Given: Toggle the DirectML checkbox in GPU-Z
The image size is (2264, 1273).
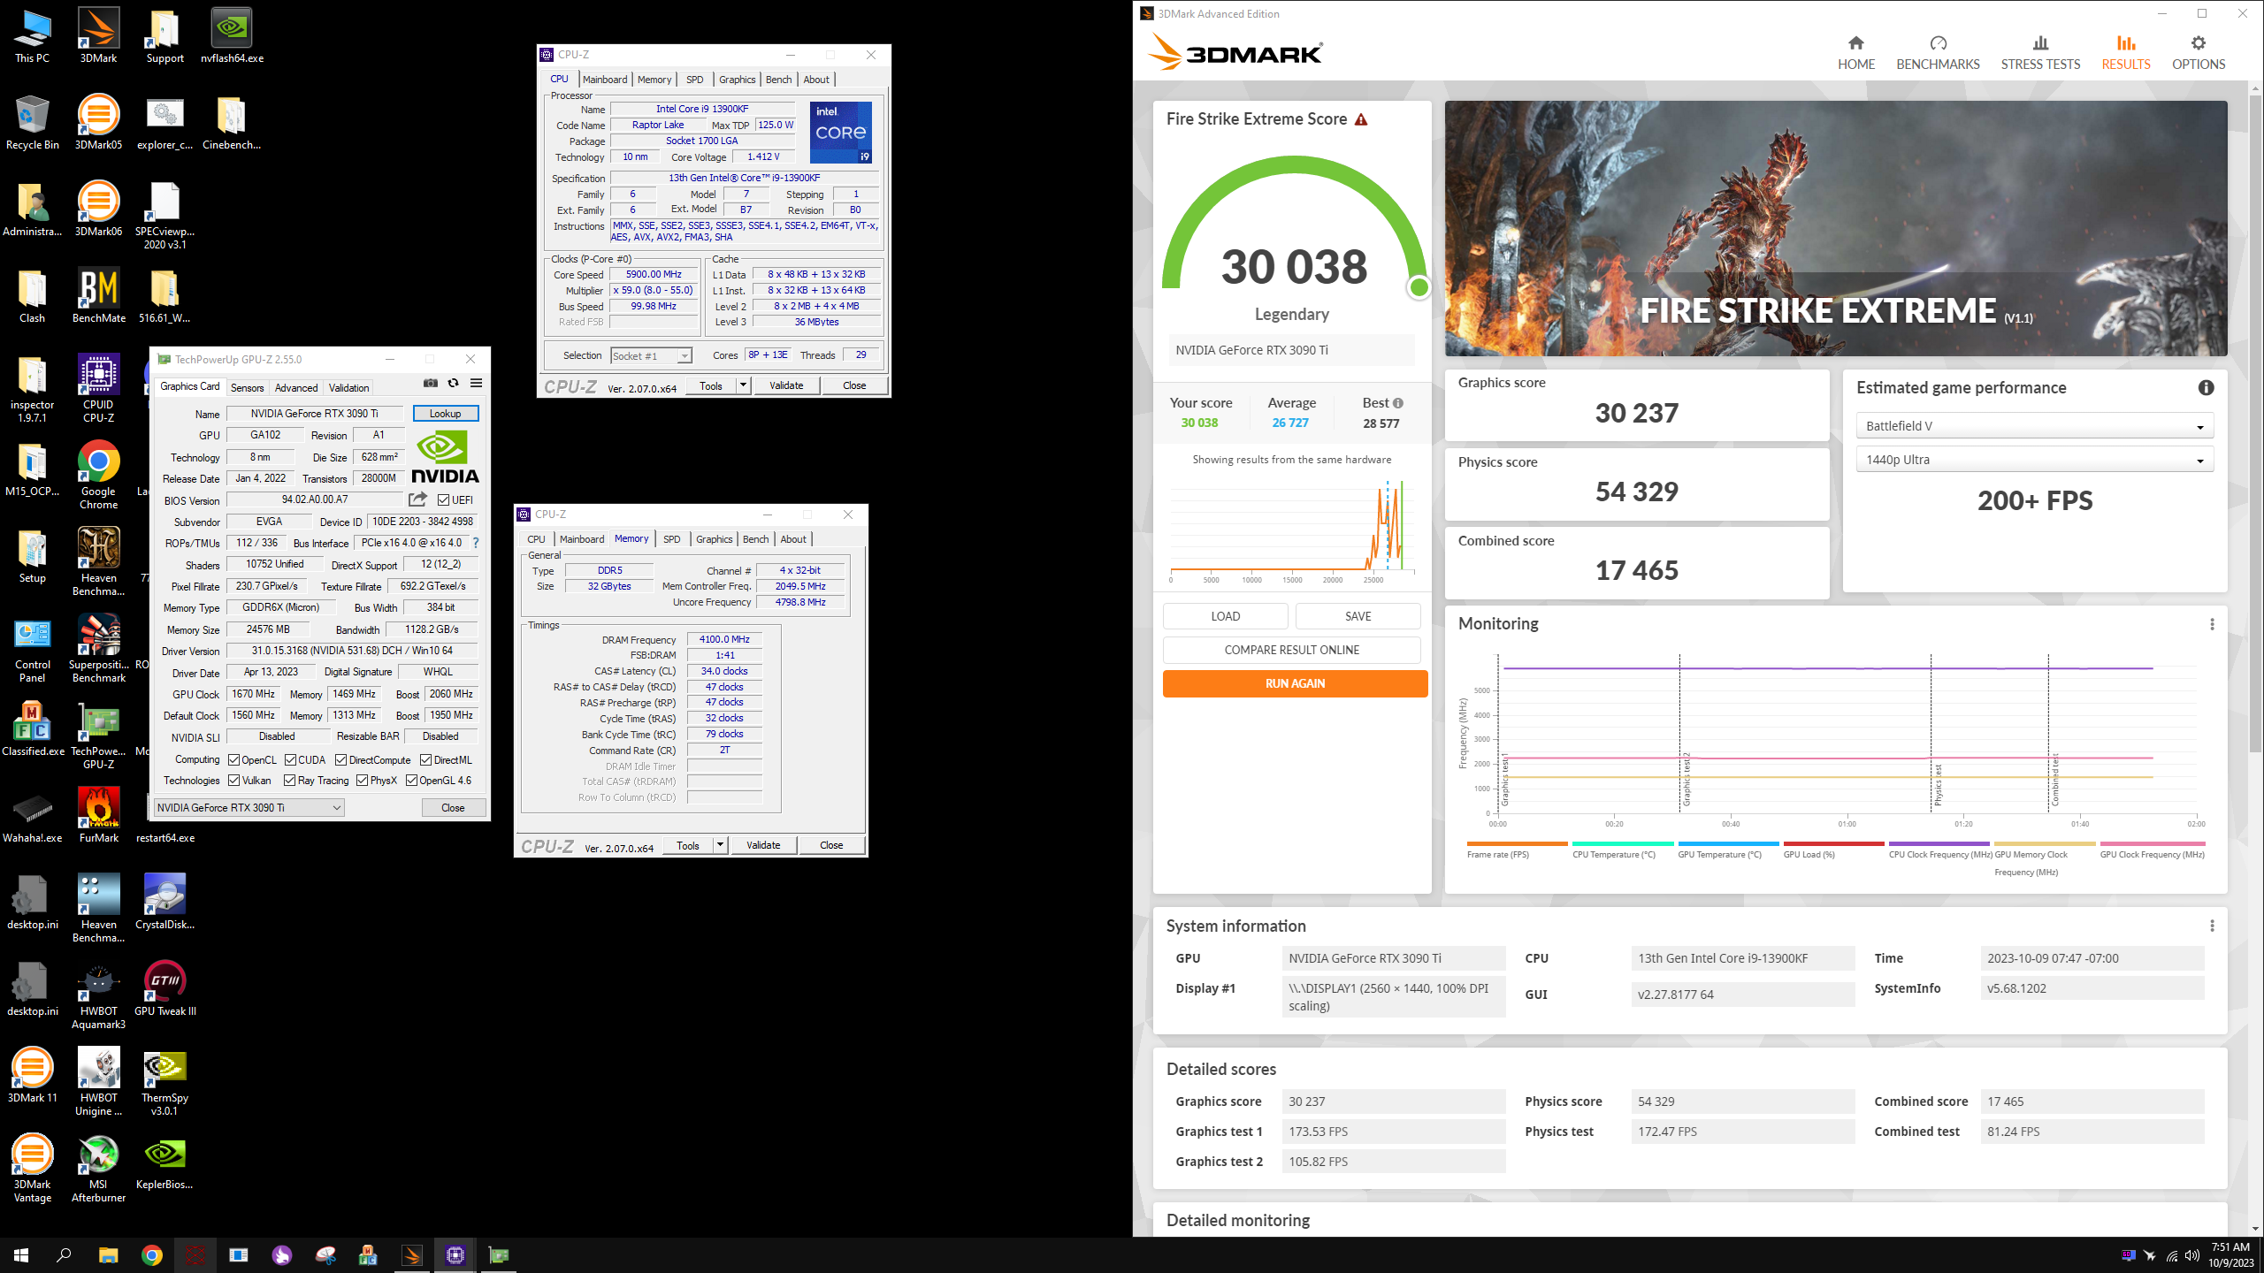Looking at the screenshot, I should (x=425, y=760).
